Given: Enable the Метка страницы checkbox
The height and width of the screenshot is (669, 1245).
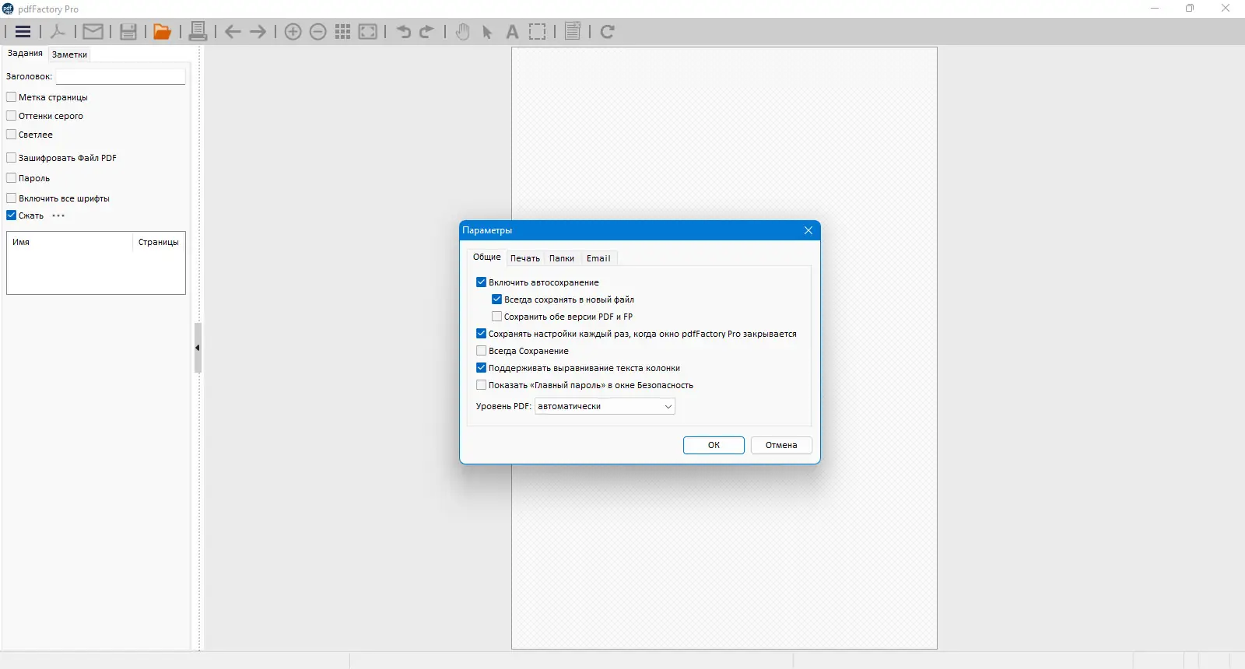Looking at the screenshot, I should [12, 97].
